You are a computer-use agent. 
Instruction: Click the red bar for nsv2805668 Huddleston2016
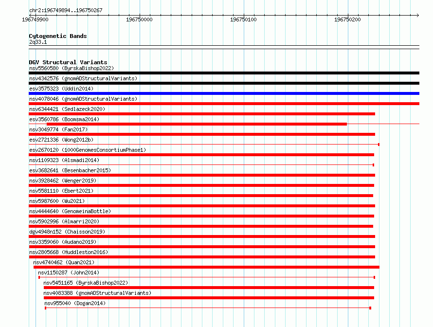(x=202, y=257)
